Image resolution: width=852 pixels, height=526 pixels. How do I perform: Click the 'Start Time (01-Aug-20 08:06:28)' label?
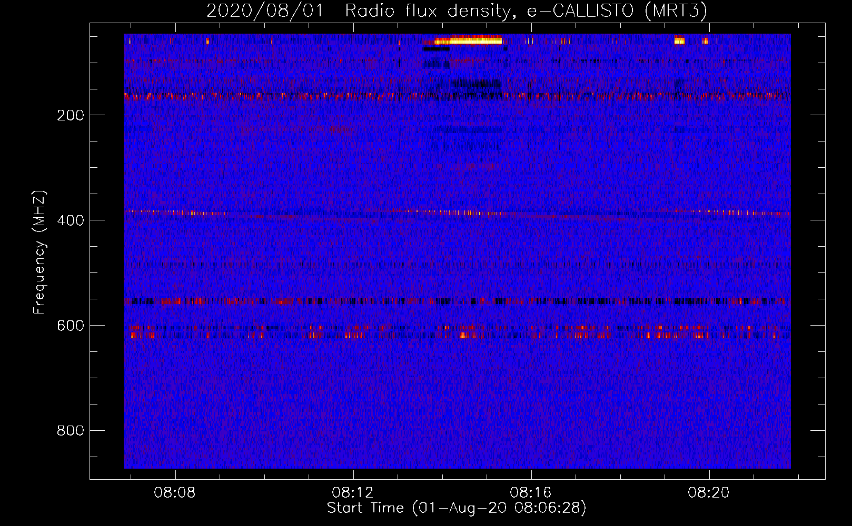click(x=457, y=508)
